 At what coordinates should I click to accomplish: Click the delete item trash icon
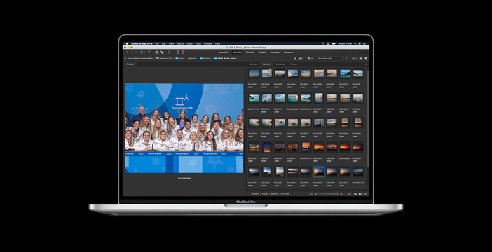click(x=366, y=59)
